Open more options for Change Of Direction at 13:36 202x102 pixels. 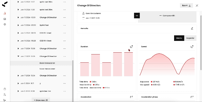pos(64,49)
